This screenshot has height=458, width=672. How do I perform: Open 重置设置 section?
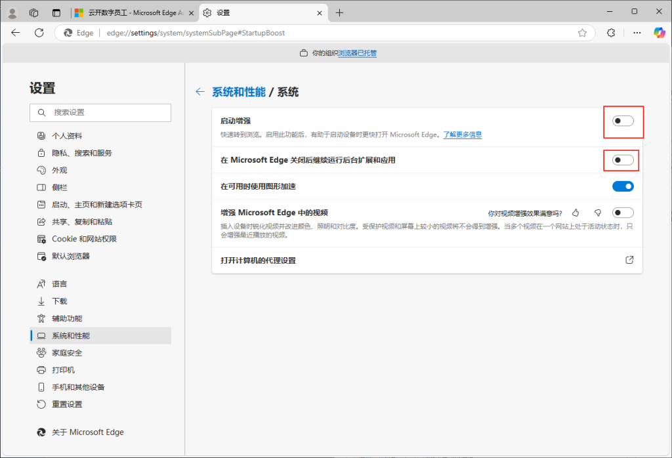click(100, 404)
